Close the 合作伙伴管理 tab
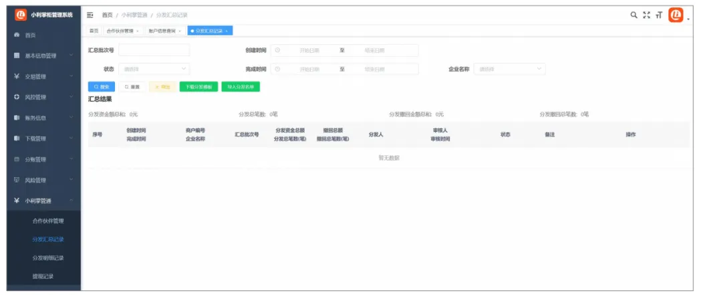The width and height of the screenshot is (701, 295). [x=138, y=31]
